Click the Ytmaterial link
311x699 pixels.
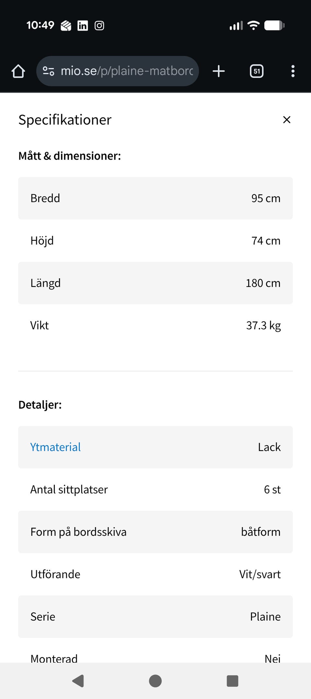click(55, 447)
